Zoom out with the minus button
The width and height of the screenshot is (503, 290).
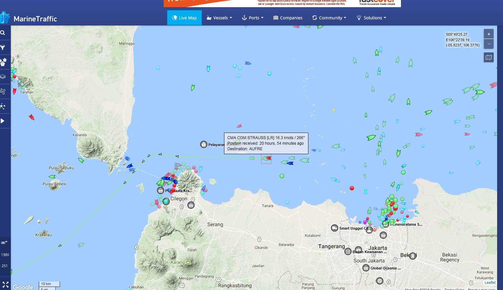coord(489,44)
